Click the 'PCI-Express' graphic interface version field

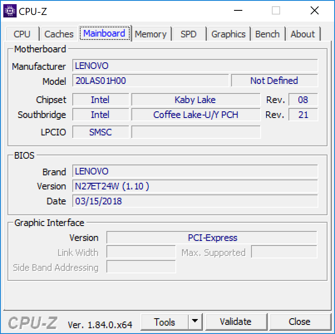click(212, 238)
